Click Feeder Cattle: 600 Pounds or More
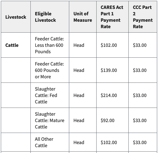This screenshot has height=153, width=158. (49, 70)
